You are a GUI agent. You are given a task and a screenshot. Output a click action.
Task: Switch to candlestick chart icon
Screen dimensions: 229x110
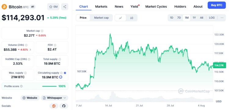tap(132, 18)
